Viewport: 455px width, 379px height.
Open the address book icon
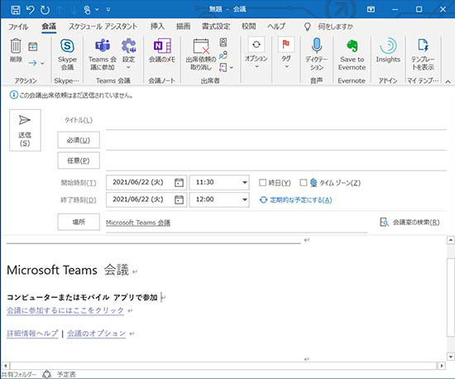pyautogui.click(x=223, y=42)
